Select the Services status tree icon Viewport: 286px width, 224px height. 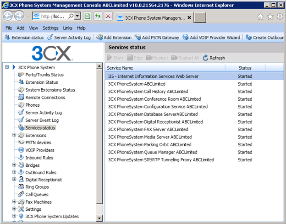click(x=21, y=128)
